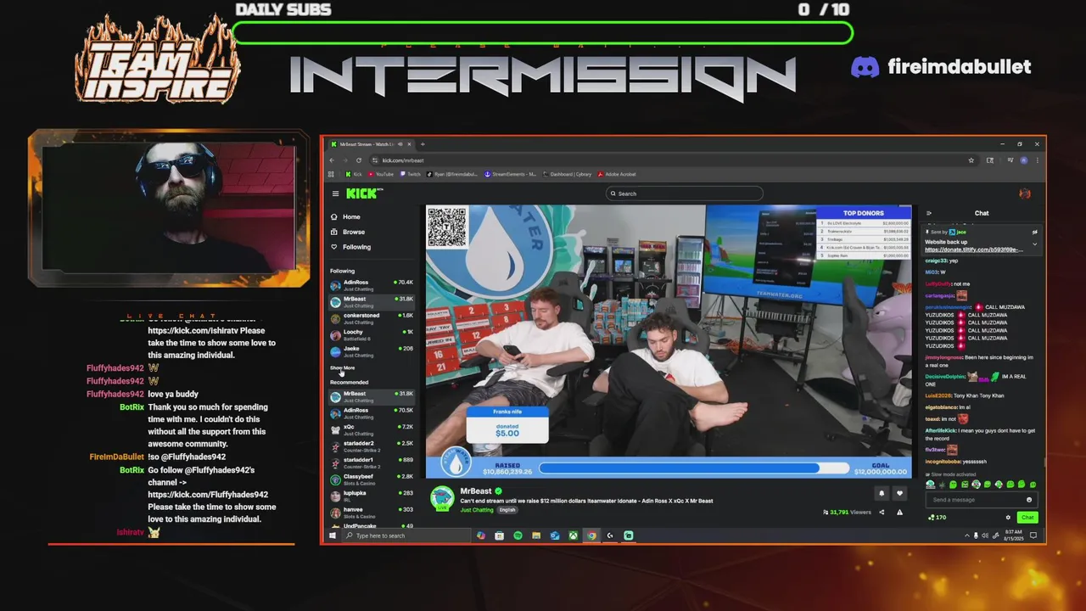This screenshot has width=1086, height=611.
Task: Open the Kick bookmark
Action: 354,174
